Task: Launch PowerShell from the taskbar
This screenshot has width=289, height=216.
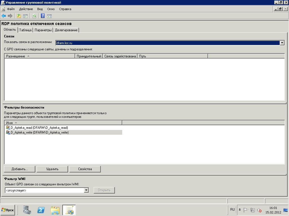Action: pos(41,210)
